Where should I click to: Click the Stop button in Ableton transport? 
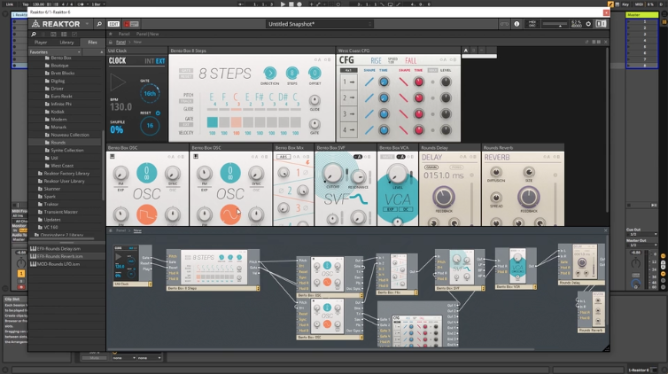(x=291, y=4)
